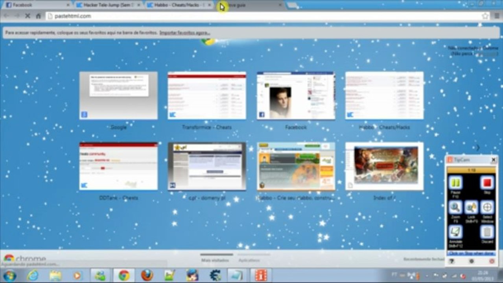Stop the TipCam recording

pyautogui.click(x=487, y=183)
